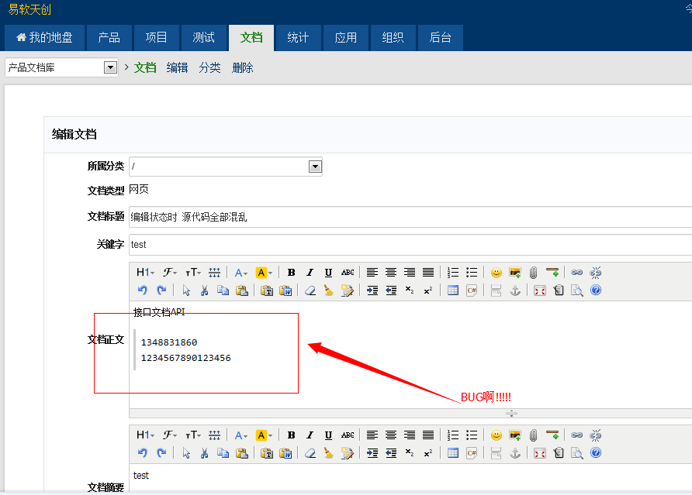Attach file with paperclip in 文档正文 toolbar
Screen dimensions: 692x495
(x=533, y=273)
